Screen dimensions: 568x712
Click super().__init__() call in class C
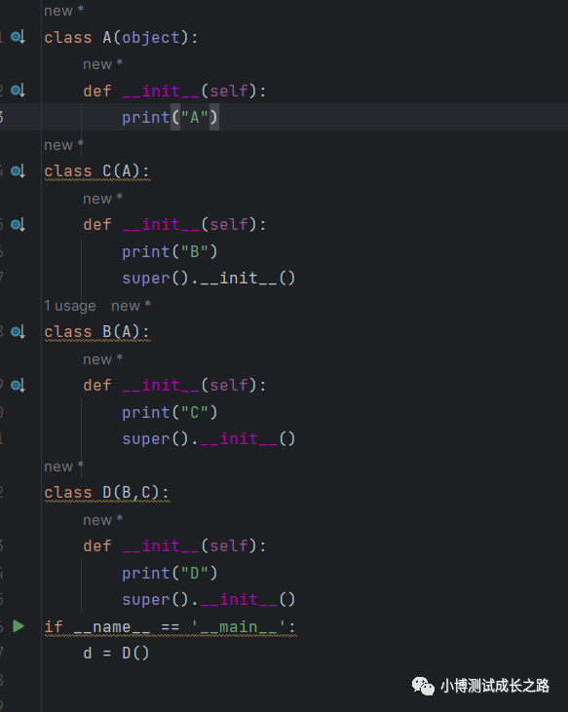click(208, 278)
